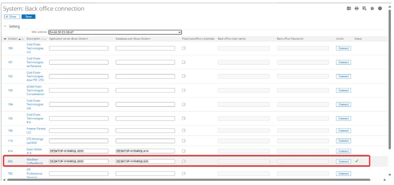Toggle fixed credentials checkbox for MacBean CoffeeWorld
394x185 pixels.
(x=184, y=161)
